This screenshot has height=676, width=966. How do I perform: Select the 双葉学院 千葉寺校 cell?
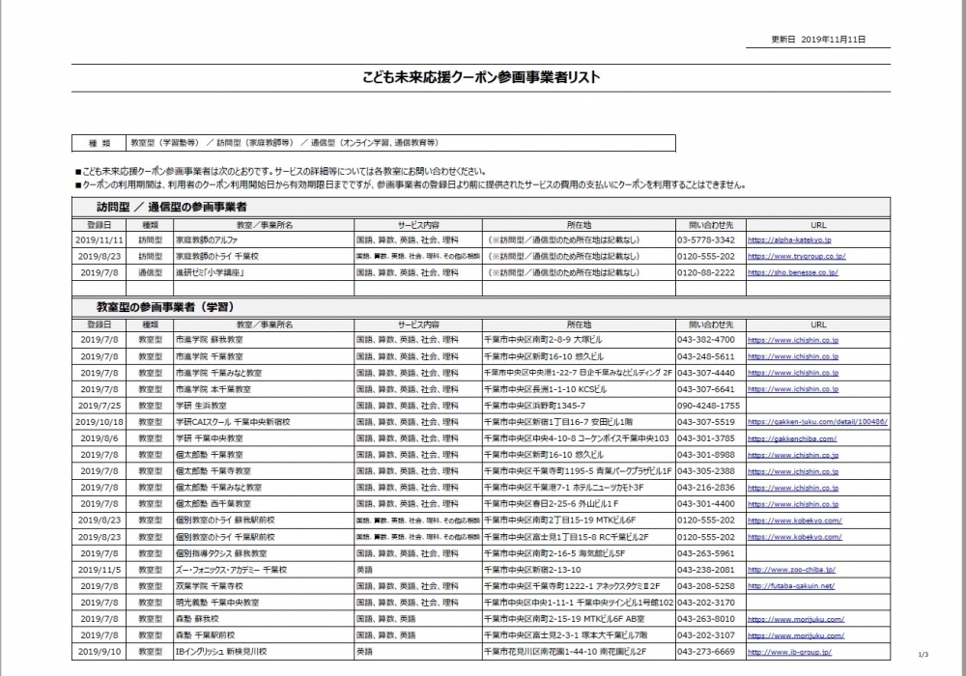264,586
